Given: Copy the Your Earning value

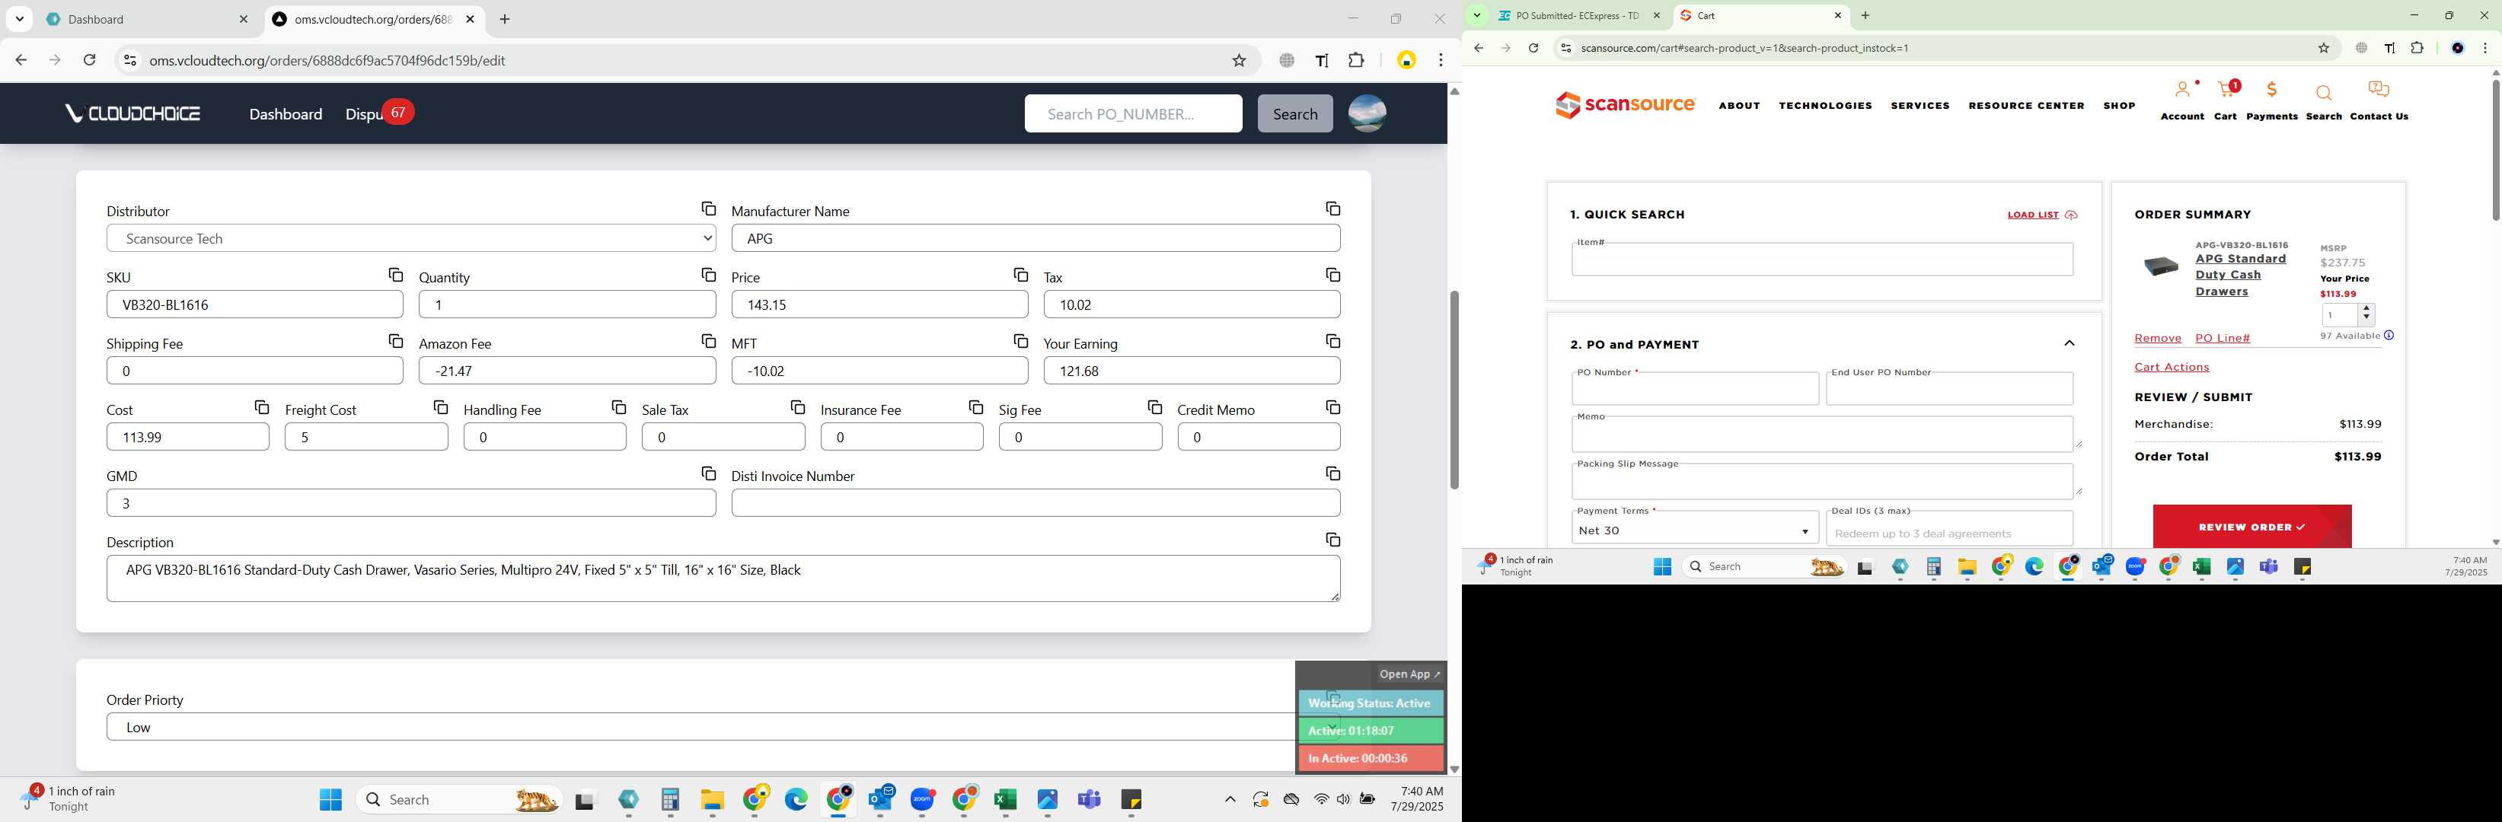Looking at the screenshot, I should [x=1332, y=342].
